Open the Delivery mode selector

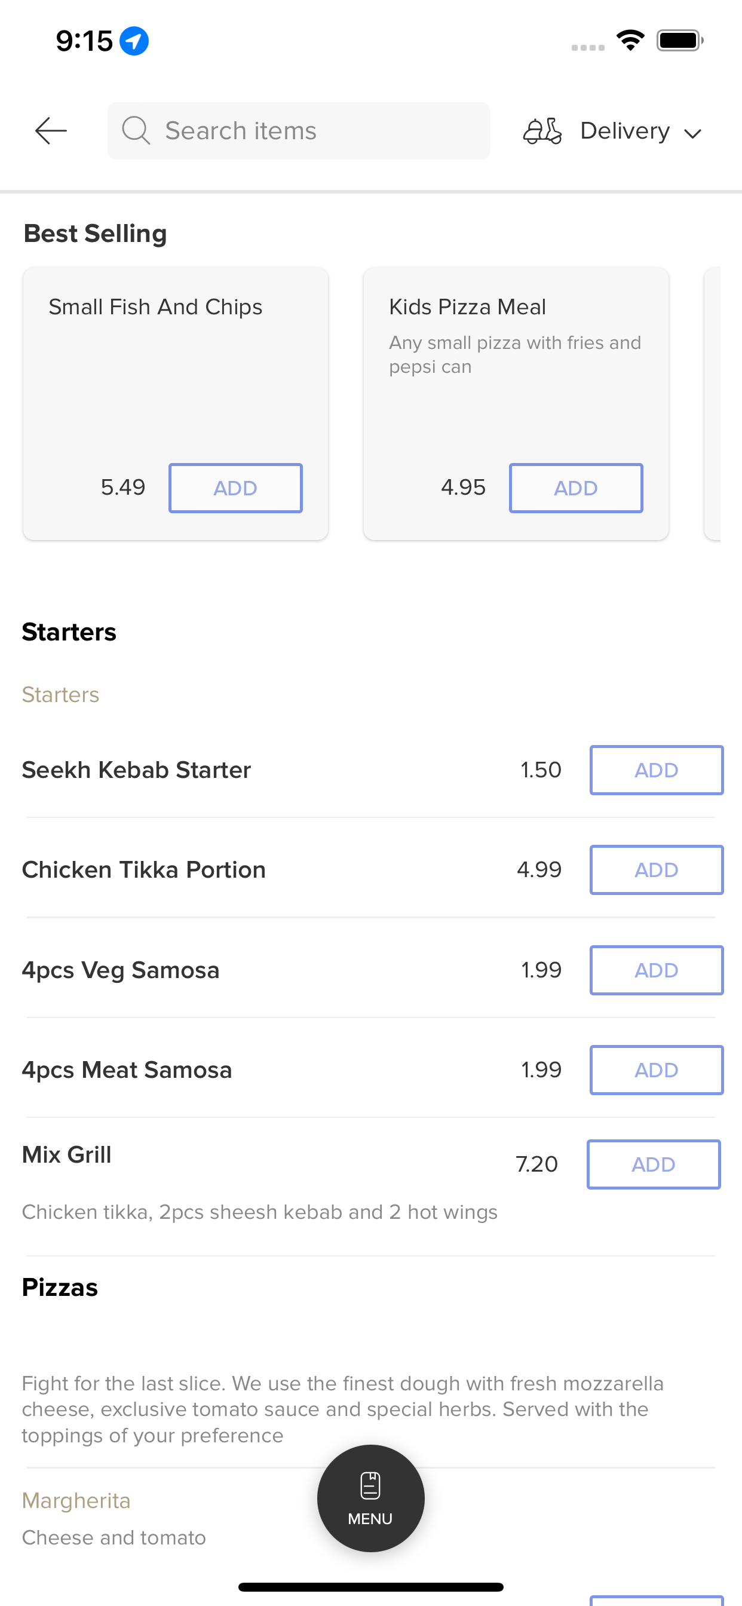point(613,131)
